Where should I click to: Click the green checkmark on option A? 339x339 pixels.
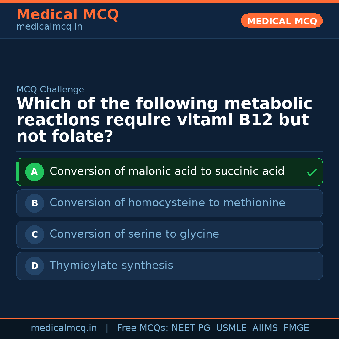point(311,172)
